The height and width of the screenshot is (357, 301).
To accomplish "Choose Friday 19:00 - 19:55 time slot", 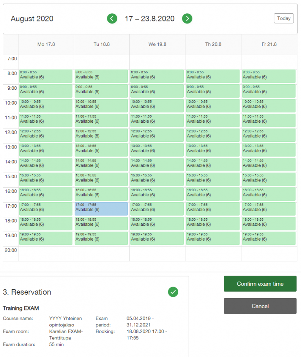I will point(268,238).
